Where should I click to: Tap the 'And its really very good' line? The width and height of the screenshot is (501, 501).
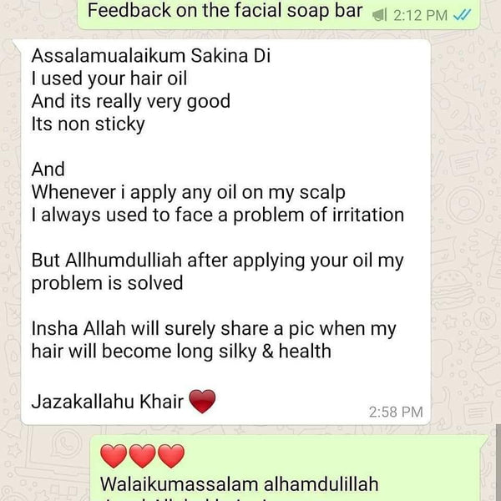click(x=131, y=102)
